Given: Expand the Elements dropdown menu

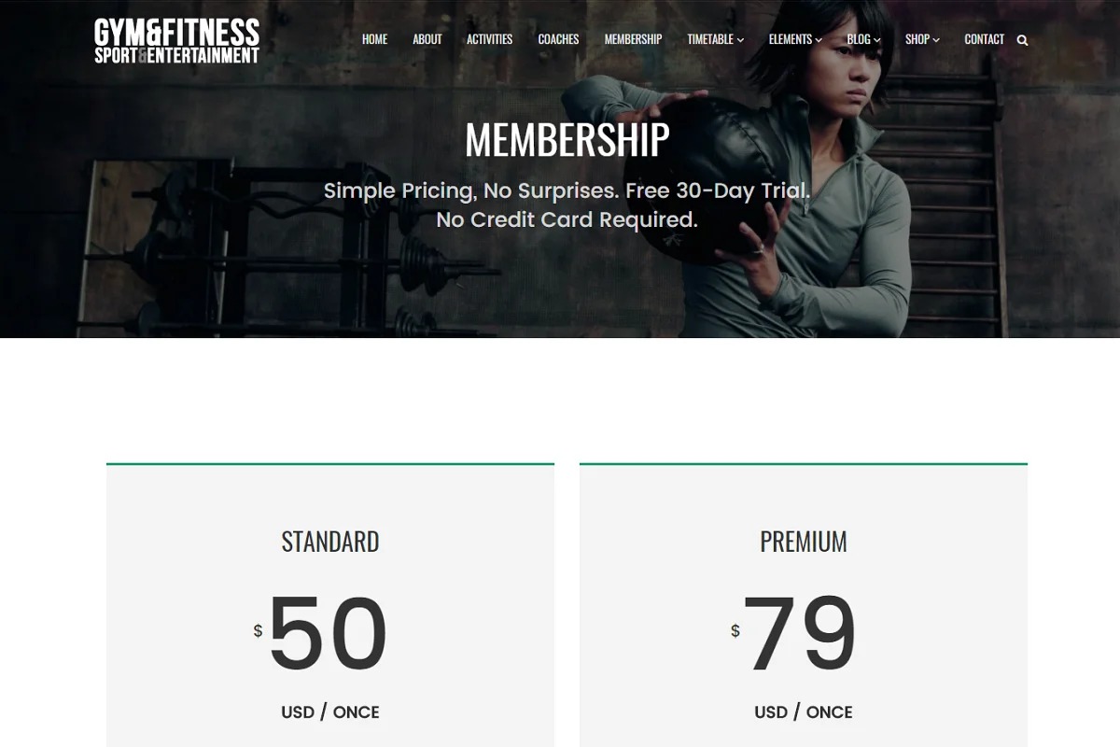Looking at the screenshot, I should (795, 39).
